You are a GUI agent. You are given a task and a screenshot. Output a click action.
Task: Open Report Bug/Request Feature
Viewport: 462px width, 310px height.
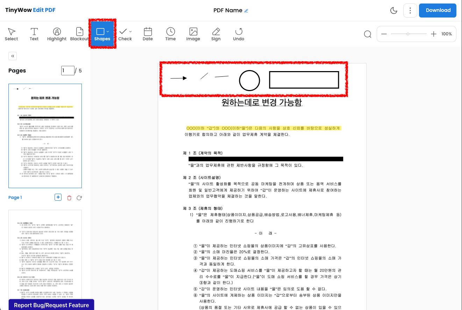coord(51,305)
